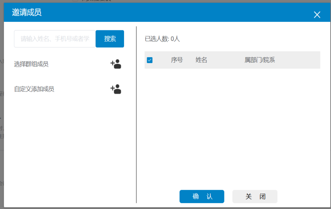Click the 属部门/院系 column header
Screen dimensions: 331x209
[x=259, y=60]
